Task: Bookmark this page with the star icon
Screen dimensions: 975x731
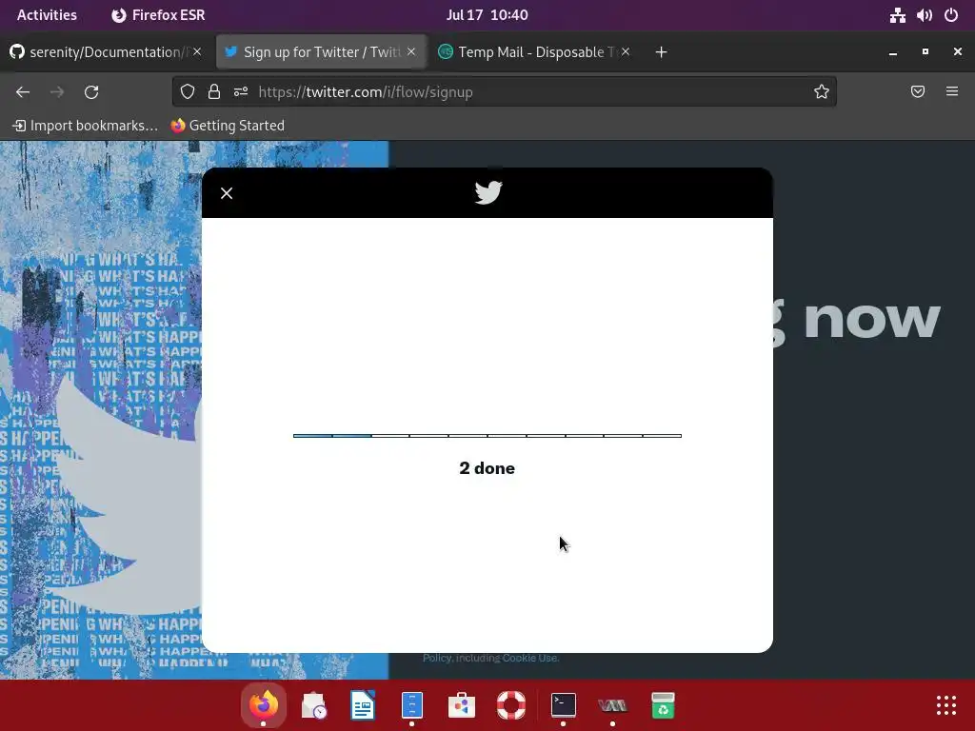Action: click(x=822, y=92)
